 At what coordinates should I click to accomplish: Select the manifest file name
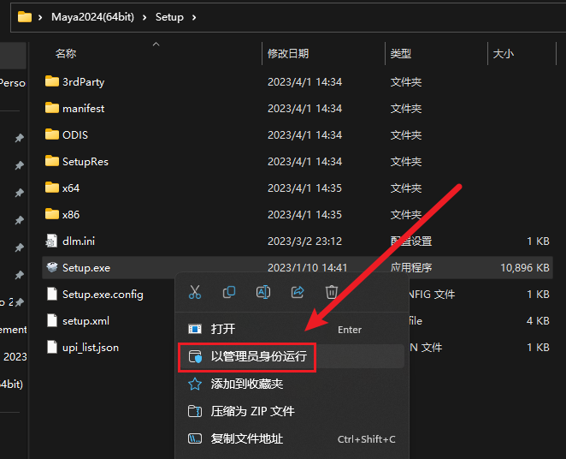(84, 109)
